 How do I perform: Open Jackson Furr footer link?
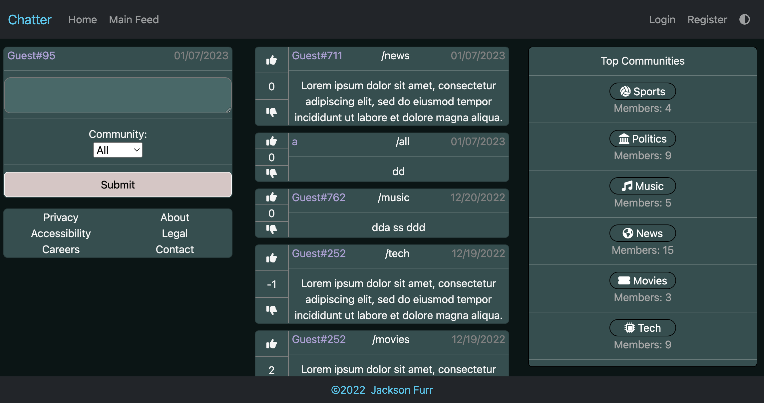click(x=402, y=390)
